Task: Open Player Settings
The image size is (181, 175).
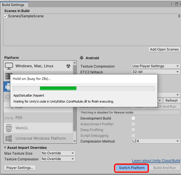Action: pyautogui.click(x=20, y=168)
